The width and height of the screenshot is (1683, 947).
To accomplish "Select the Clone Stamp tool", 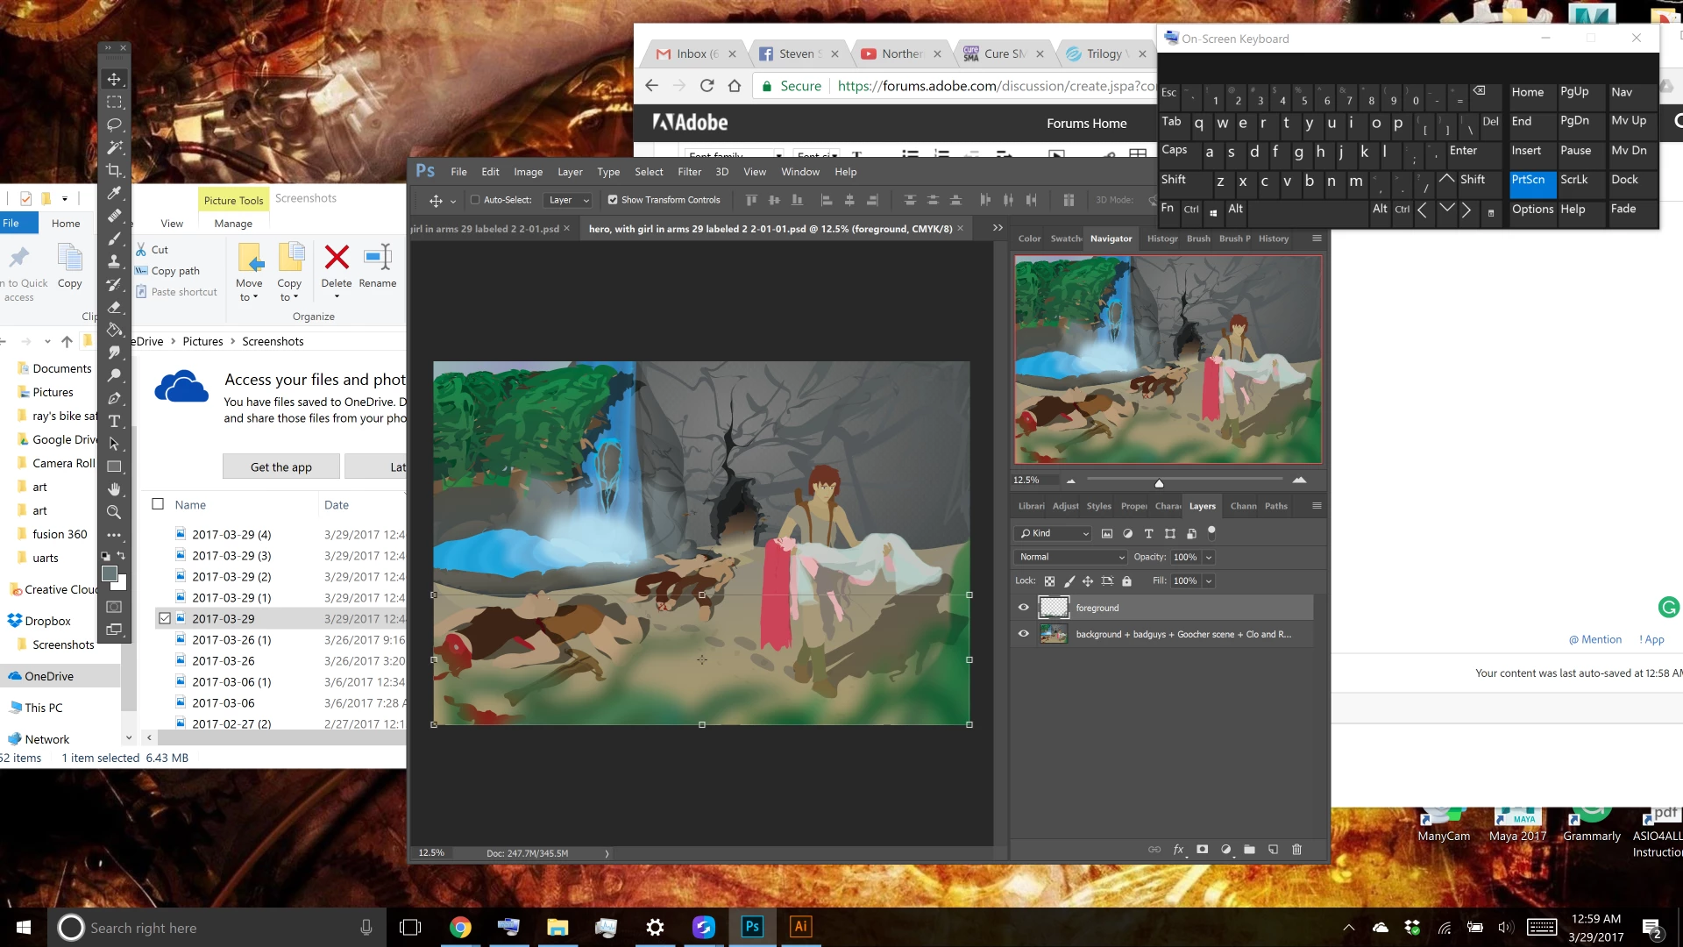I will pyautogui.click(x=114, y=261).
